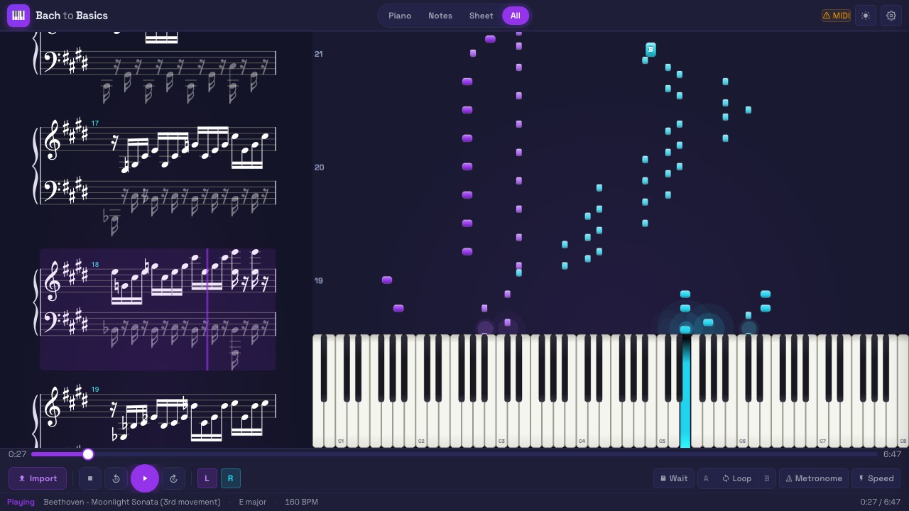909x511 pixels.
Task: Toggle the light/dark theme sun icon
Action: pyautogui.click(x=866, y=16)
